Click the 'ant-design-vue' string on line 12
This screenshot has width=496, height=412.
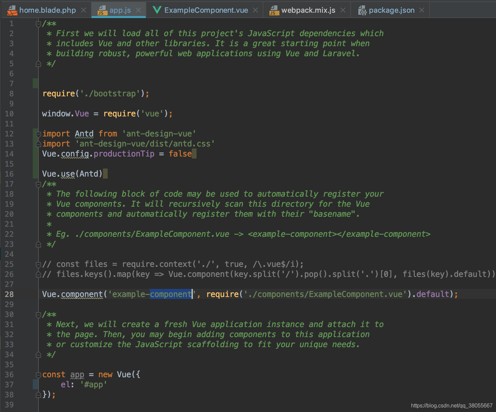(x=159, y=134)
